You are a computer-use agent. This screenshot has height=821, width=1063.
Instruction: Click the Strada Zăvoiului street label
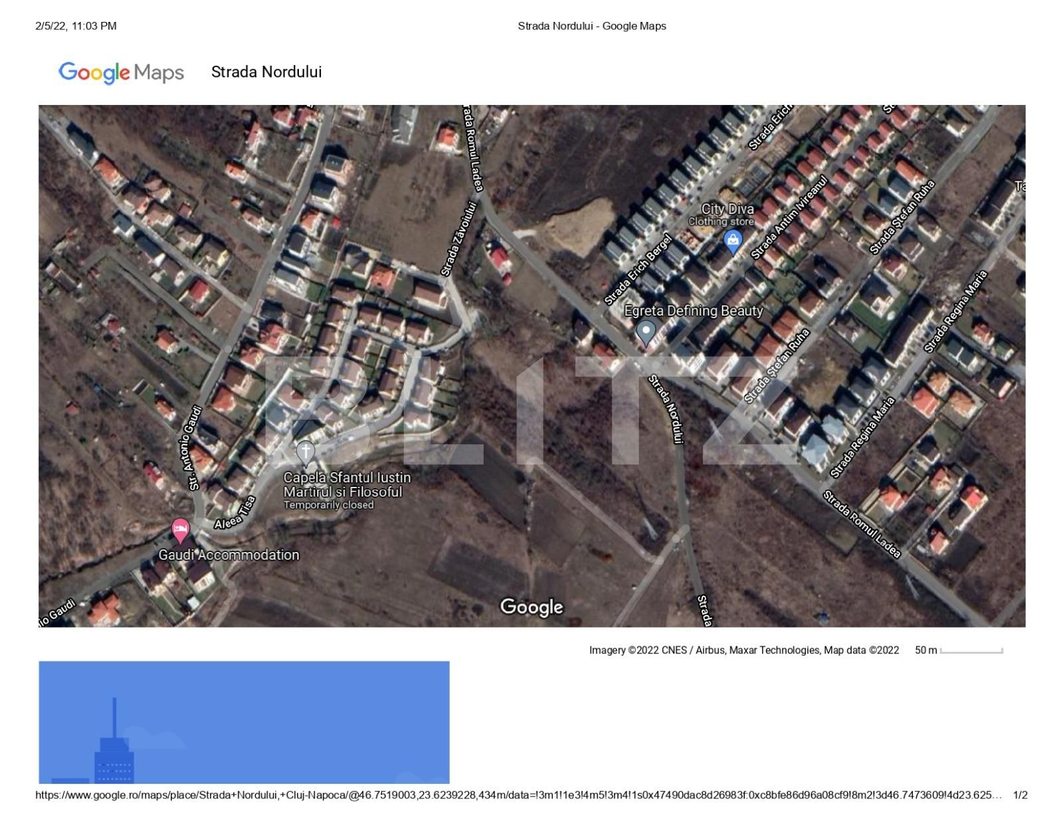(x=459, y=239)
